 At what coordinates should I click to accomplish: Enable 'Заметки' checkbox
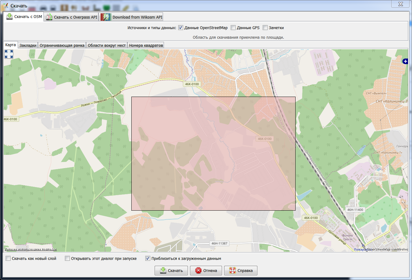click(265, 28)
